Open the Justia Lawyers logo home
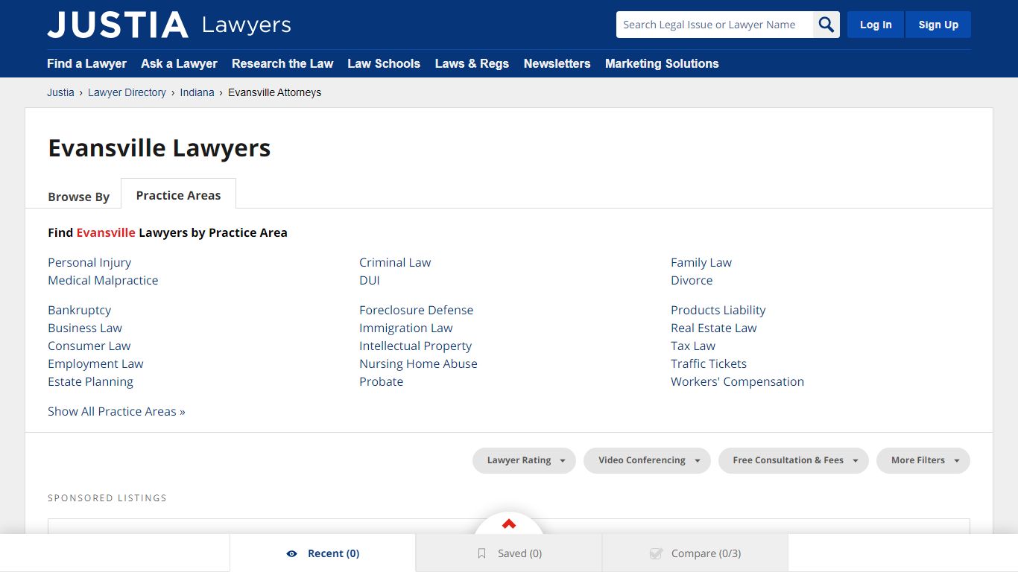 [169, 25]
